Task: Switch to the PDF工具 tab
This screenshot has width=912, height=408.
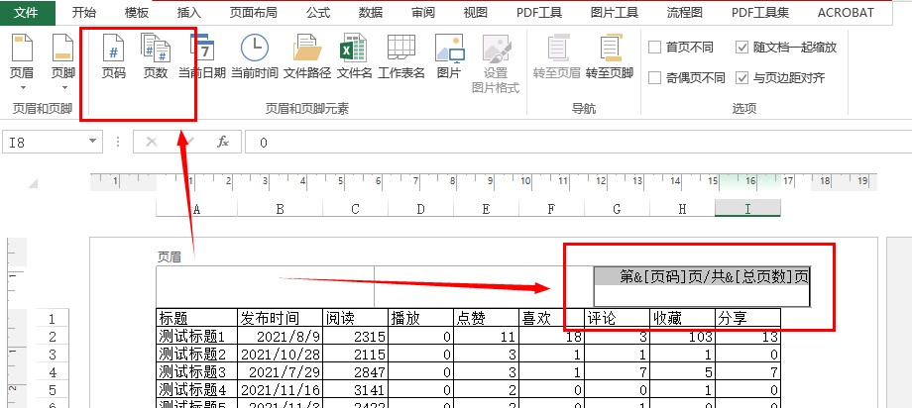Action: 539,13
